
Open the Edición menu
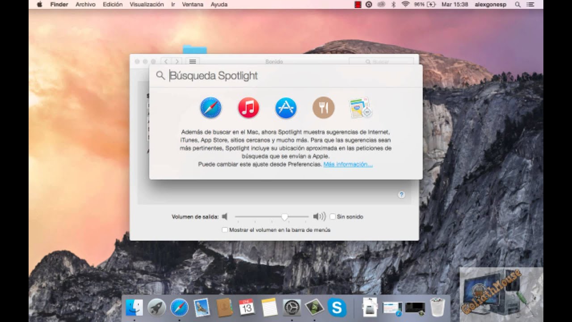[x=113, y=4]
